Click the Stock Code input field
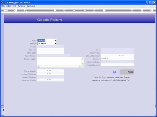This screenshot has height=117, width=157. pos(50,53)
